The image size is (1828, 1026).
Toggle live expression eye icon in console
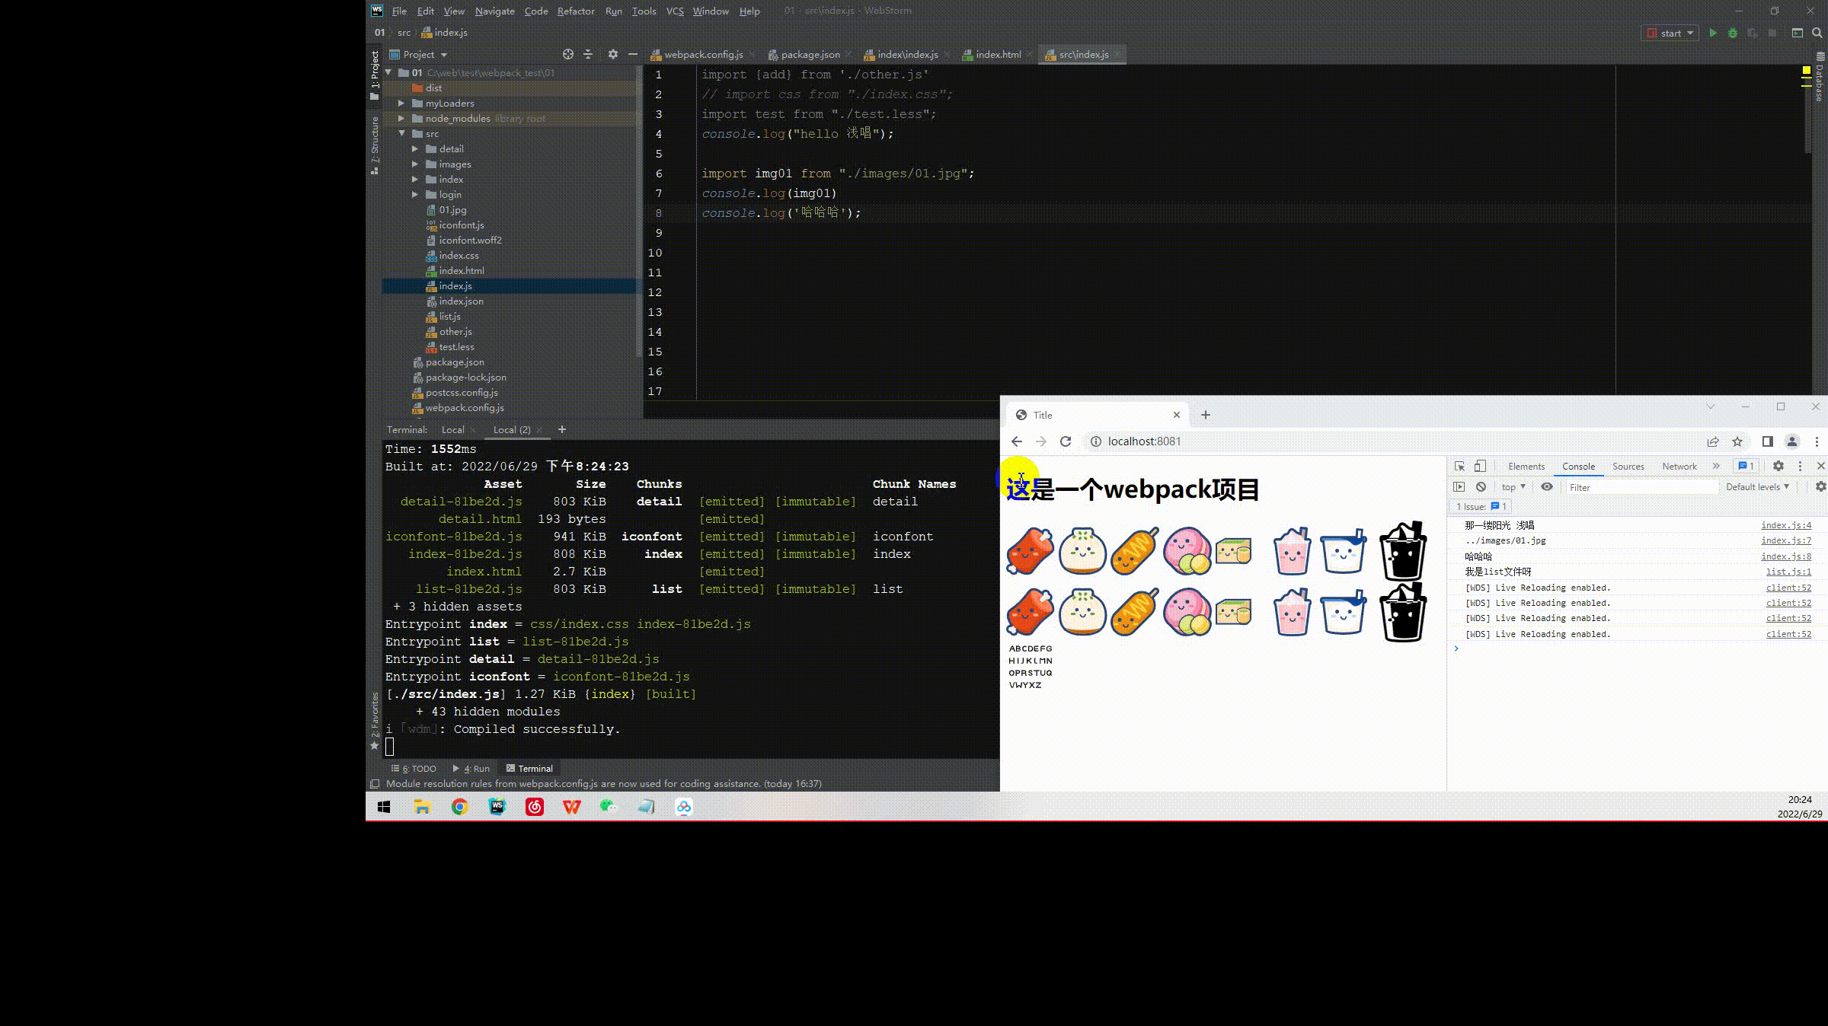(x=1547, y=486)
